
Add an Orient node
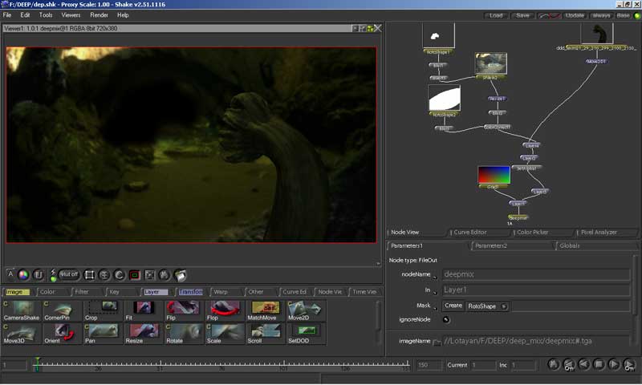(62, 334)
